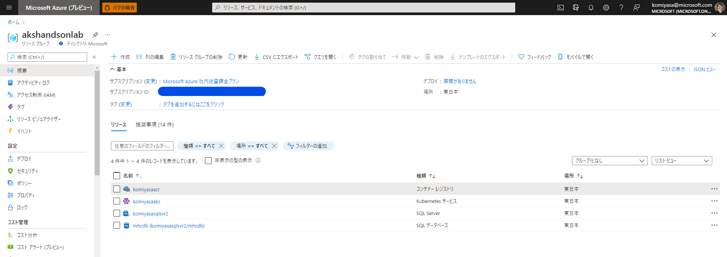Open the portal hamburger menu

click(9, 8)
